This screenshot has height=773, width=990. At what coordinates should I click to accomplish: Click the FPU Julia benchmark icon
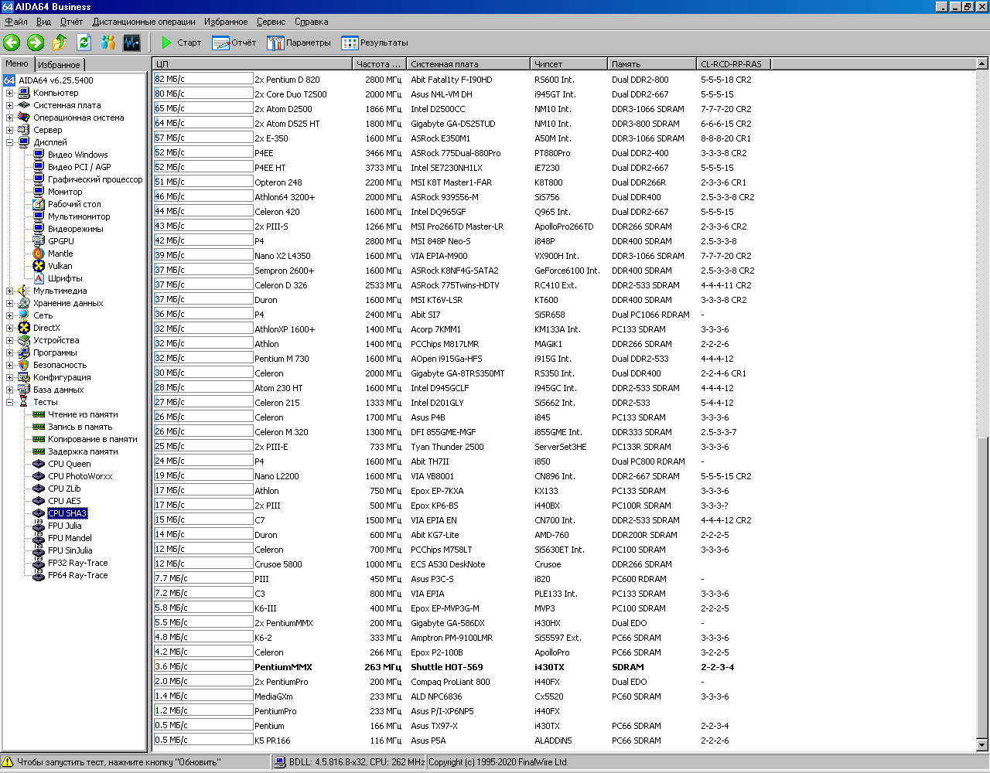pos(39,526)
